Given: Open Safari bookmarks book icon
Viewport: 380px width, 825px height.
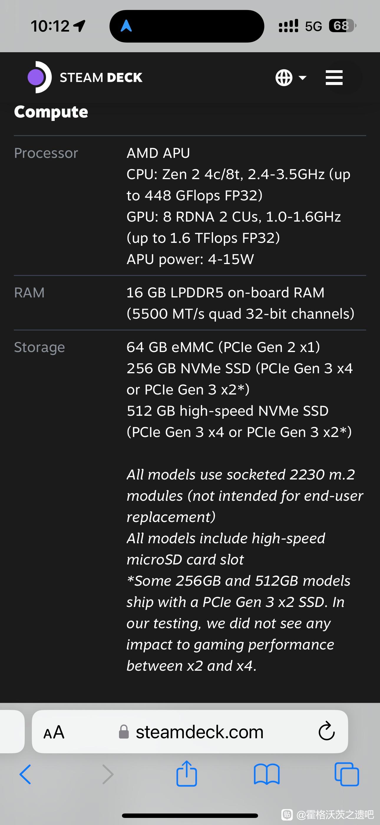Looking at the screenshot, I should tap(267, 775).
